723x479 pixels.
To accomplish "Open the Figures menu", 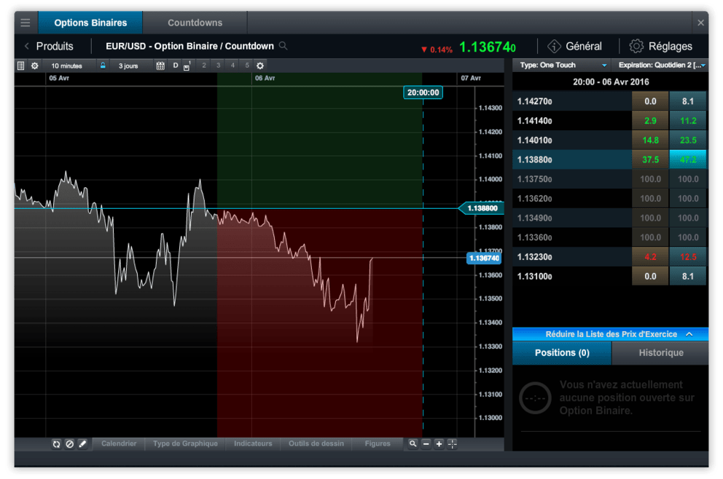I will tap(378, 443).
